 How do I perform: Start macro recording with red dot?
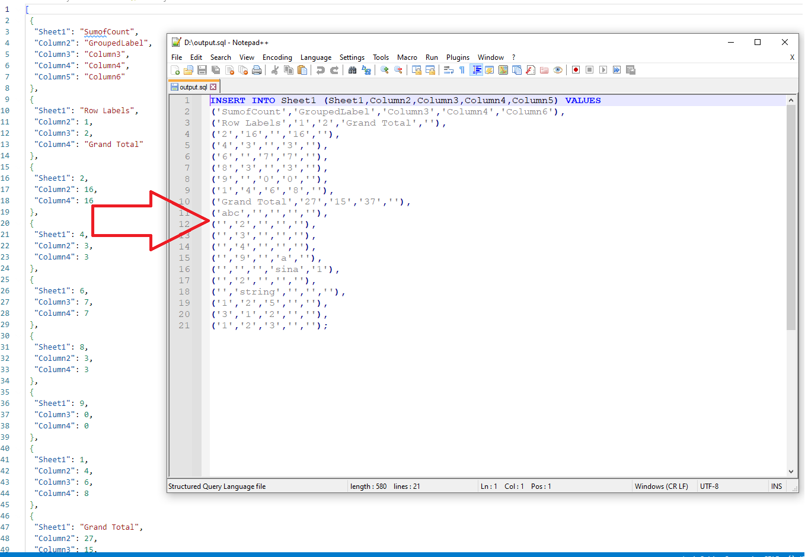tap(576, 70)
